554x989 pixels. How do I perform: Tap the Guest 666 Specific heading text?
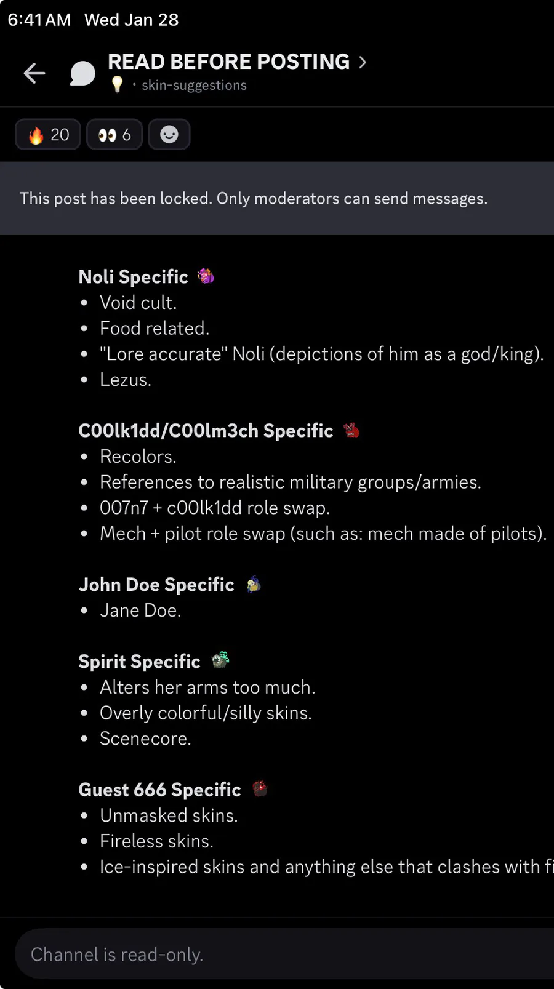coord(159,790)
